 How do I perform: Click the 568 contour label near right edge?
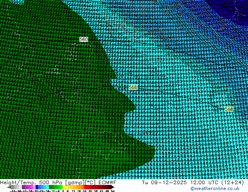(229, 109)
